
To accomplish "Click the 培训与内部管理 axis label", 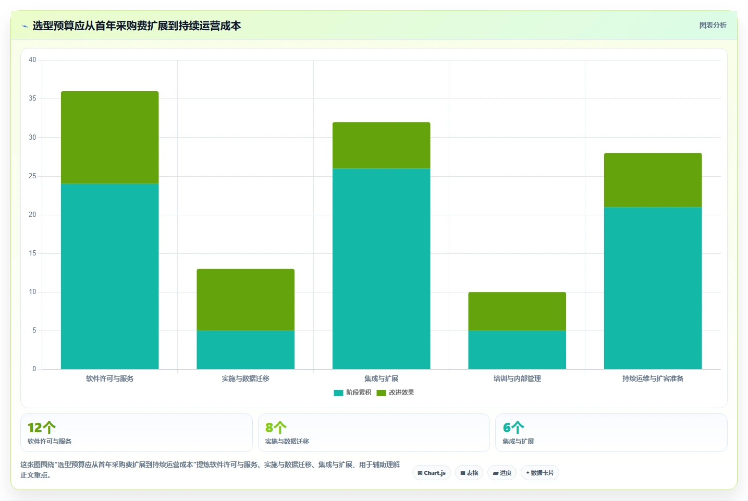I will 517,378.
